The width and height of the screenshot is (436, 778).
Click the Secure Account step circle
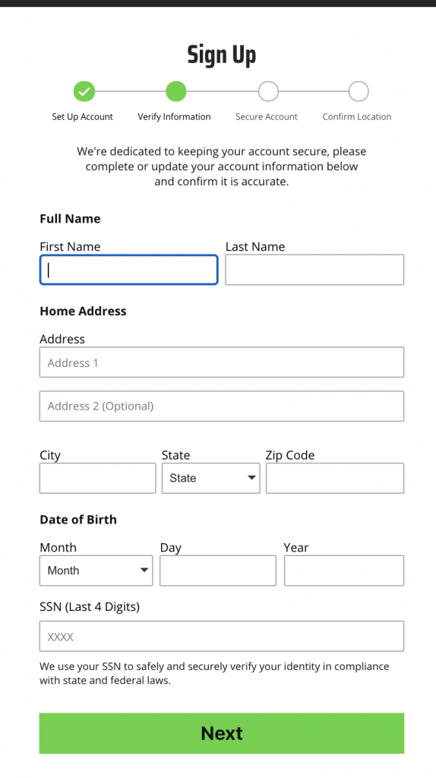pyautogui.click(x=268, y=91)
